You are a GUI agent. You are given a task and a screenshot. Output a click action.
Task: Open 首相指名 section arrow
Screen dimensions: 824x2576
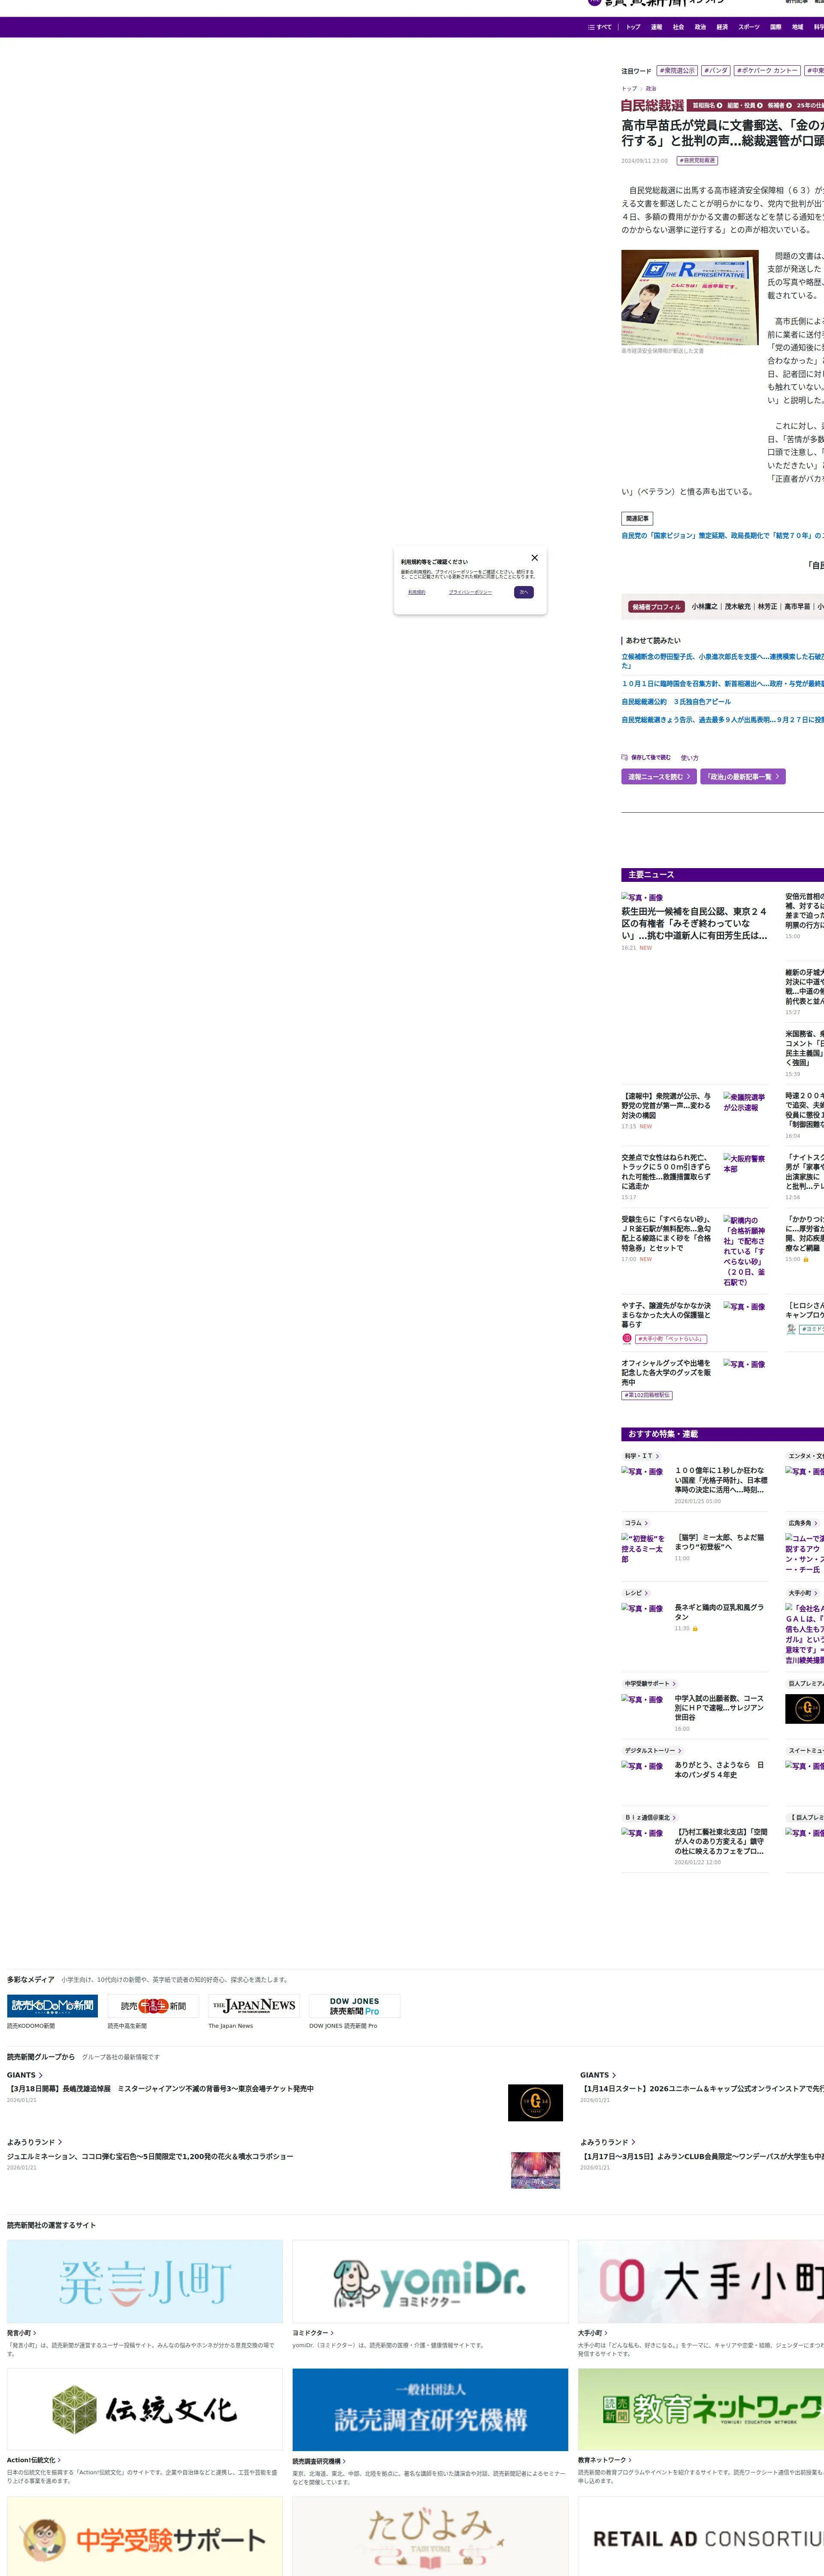719,105
